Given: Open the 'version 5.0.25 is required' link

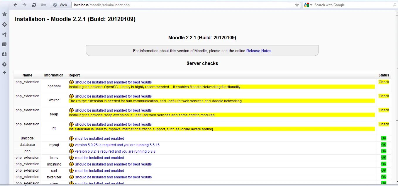Looking at the screenshot, I should point(117,145).
